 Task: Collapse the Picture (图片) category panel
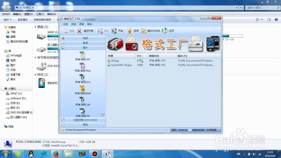coord(83,48)
